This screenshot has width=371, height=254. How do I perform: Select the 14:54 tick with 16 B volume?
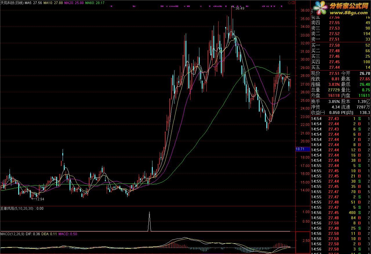pyautogui.click(x=341, y=155)
